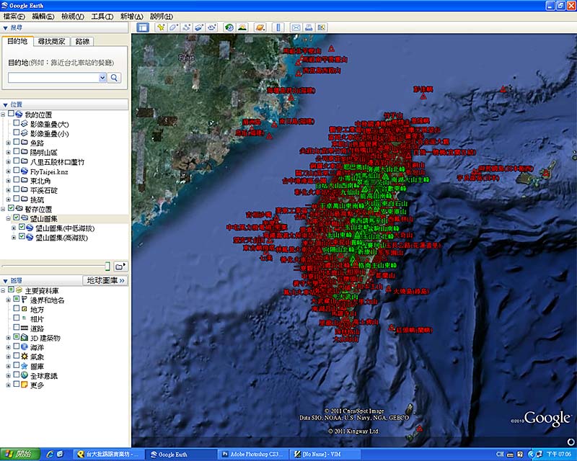The image size is (577, 461).
Task: Click the 全球意識 globe icon
Action: click(x=25, y=375)
